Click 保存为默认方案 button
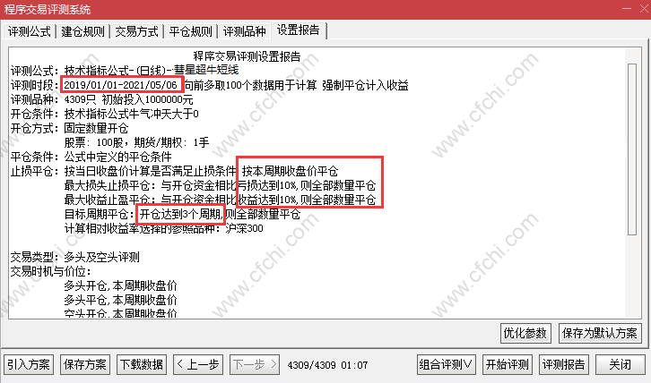651x383 pixels. point(600,333)
